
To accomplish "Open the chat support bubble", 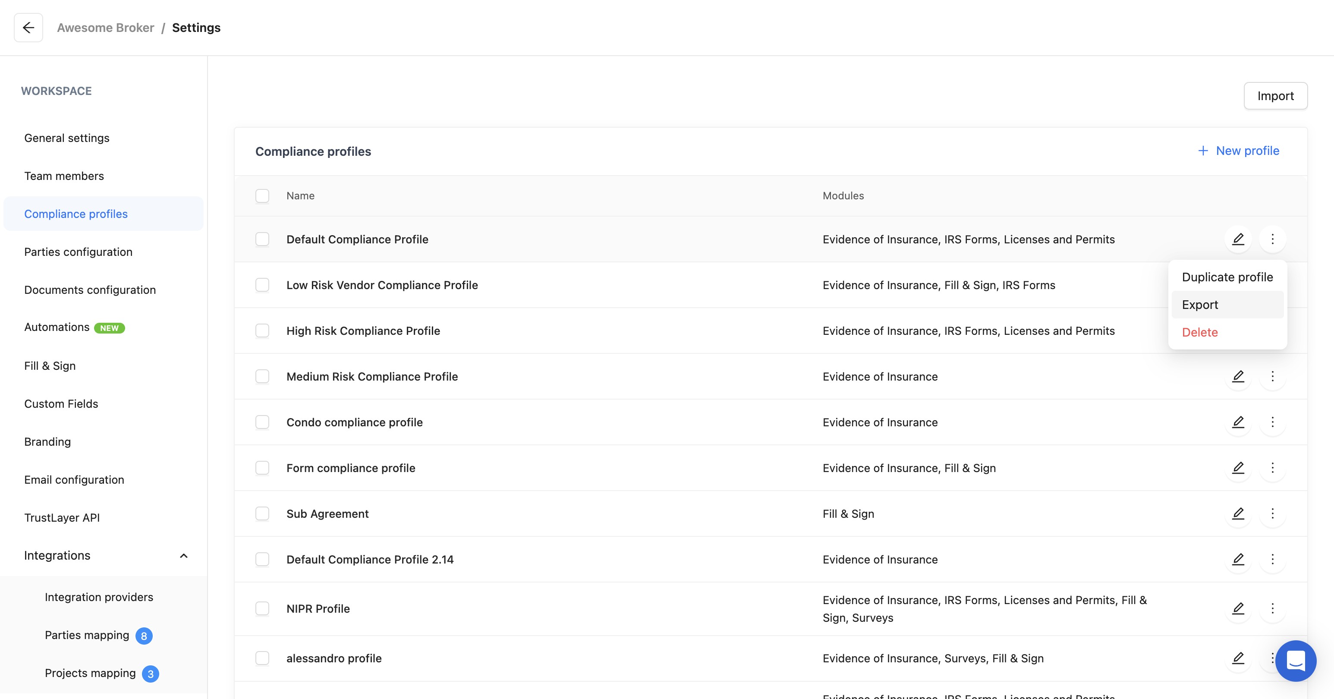I will pos(1295,661).
